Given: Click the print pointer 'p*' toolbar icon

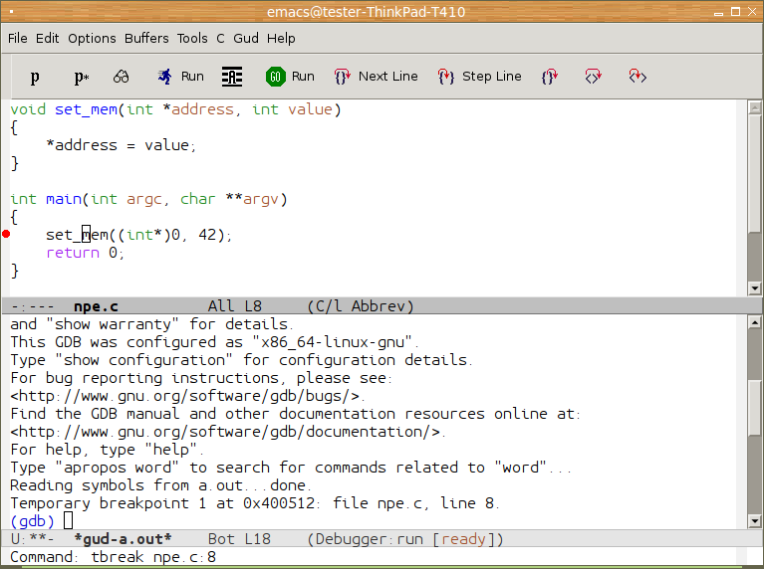Looking at the screenshot, I should (82, 77).
